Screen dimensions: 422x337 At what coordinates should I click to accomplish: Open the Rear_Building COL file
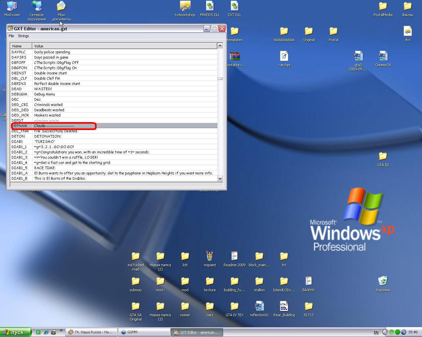[x=284, y=306]
